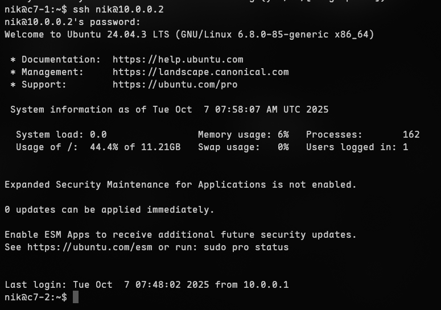
Task: Click the terminal cursor block at the prompt
Action: 76,297
